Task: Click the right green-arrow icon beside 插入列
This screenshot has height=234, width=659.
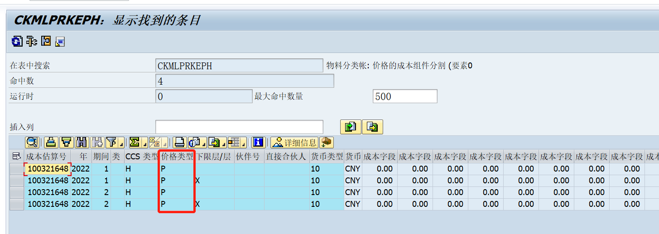Action: (x=372, y=127)
